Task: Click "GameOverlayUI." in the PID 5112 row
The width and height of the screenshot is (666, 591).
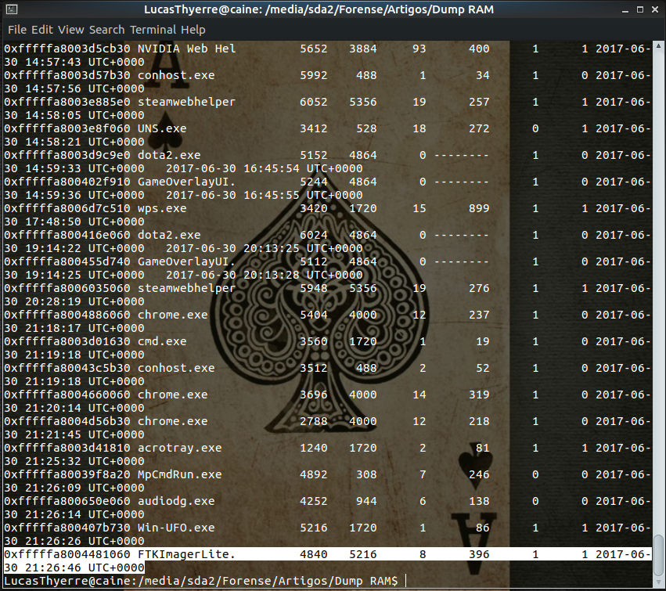Action: (x=186, y=261)
